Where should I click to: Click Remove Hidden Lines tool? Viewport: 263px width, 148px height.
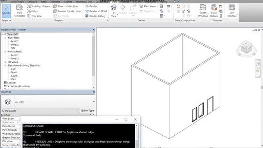point(67,11)
